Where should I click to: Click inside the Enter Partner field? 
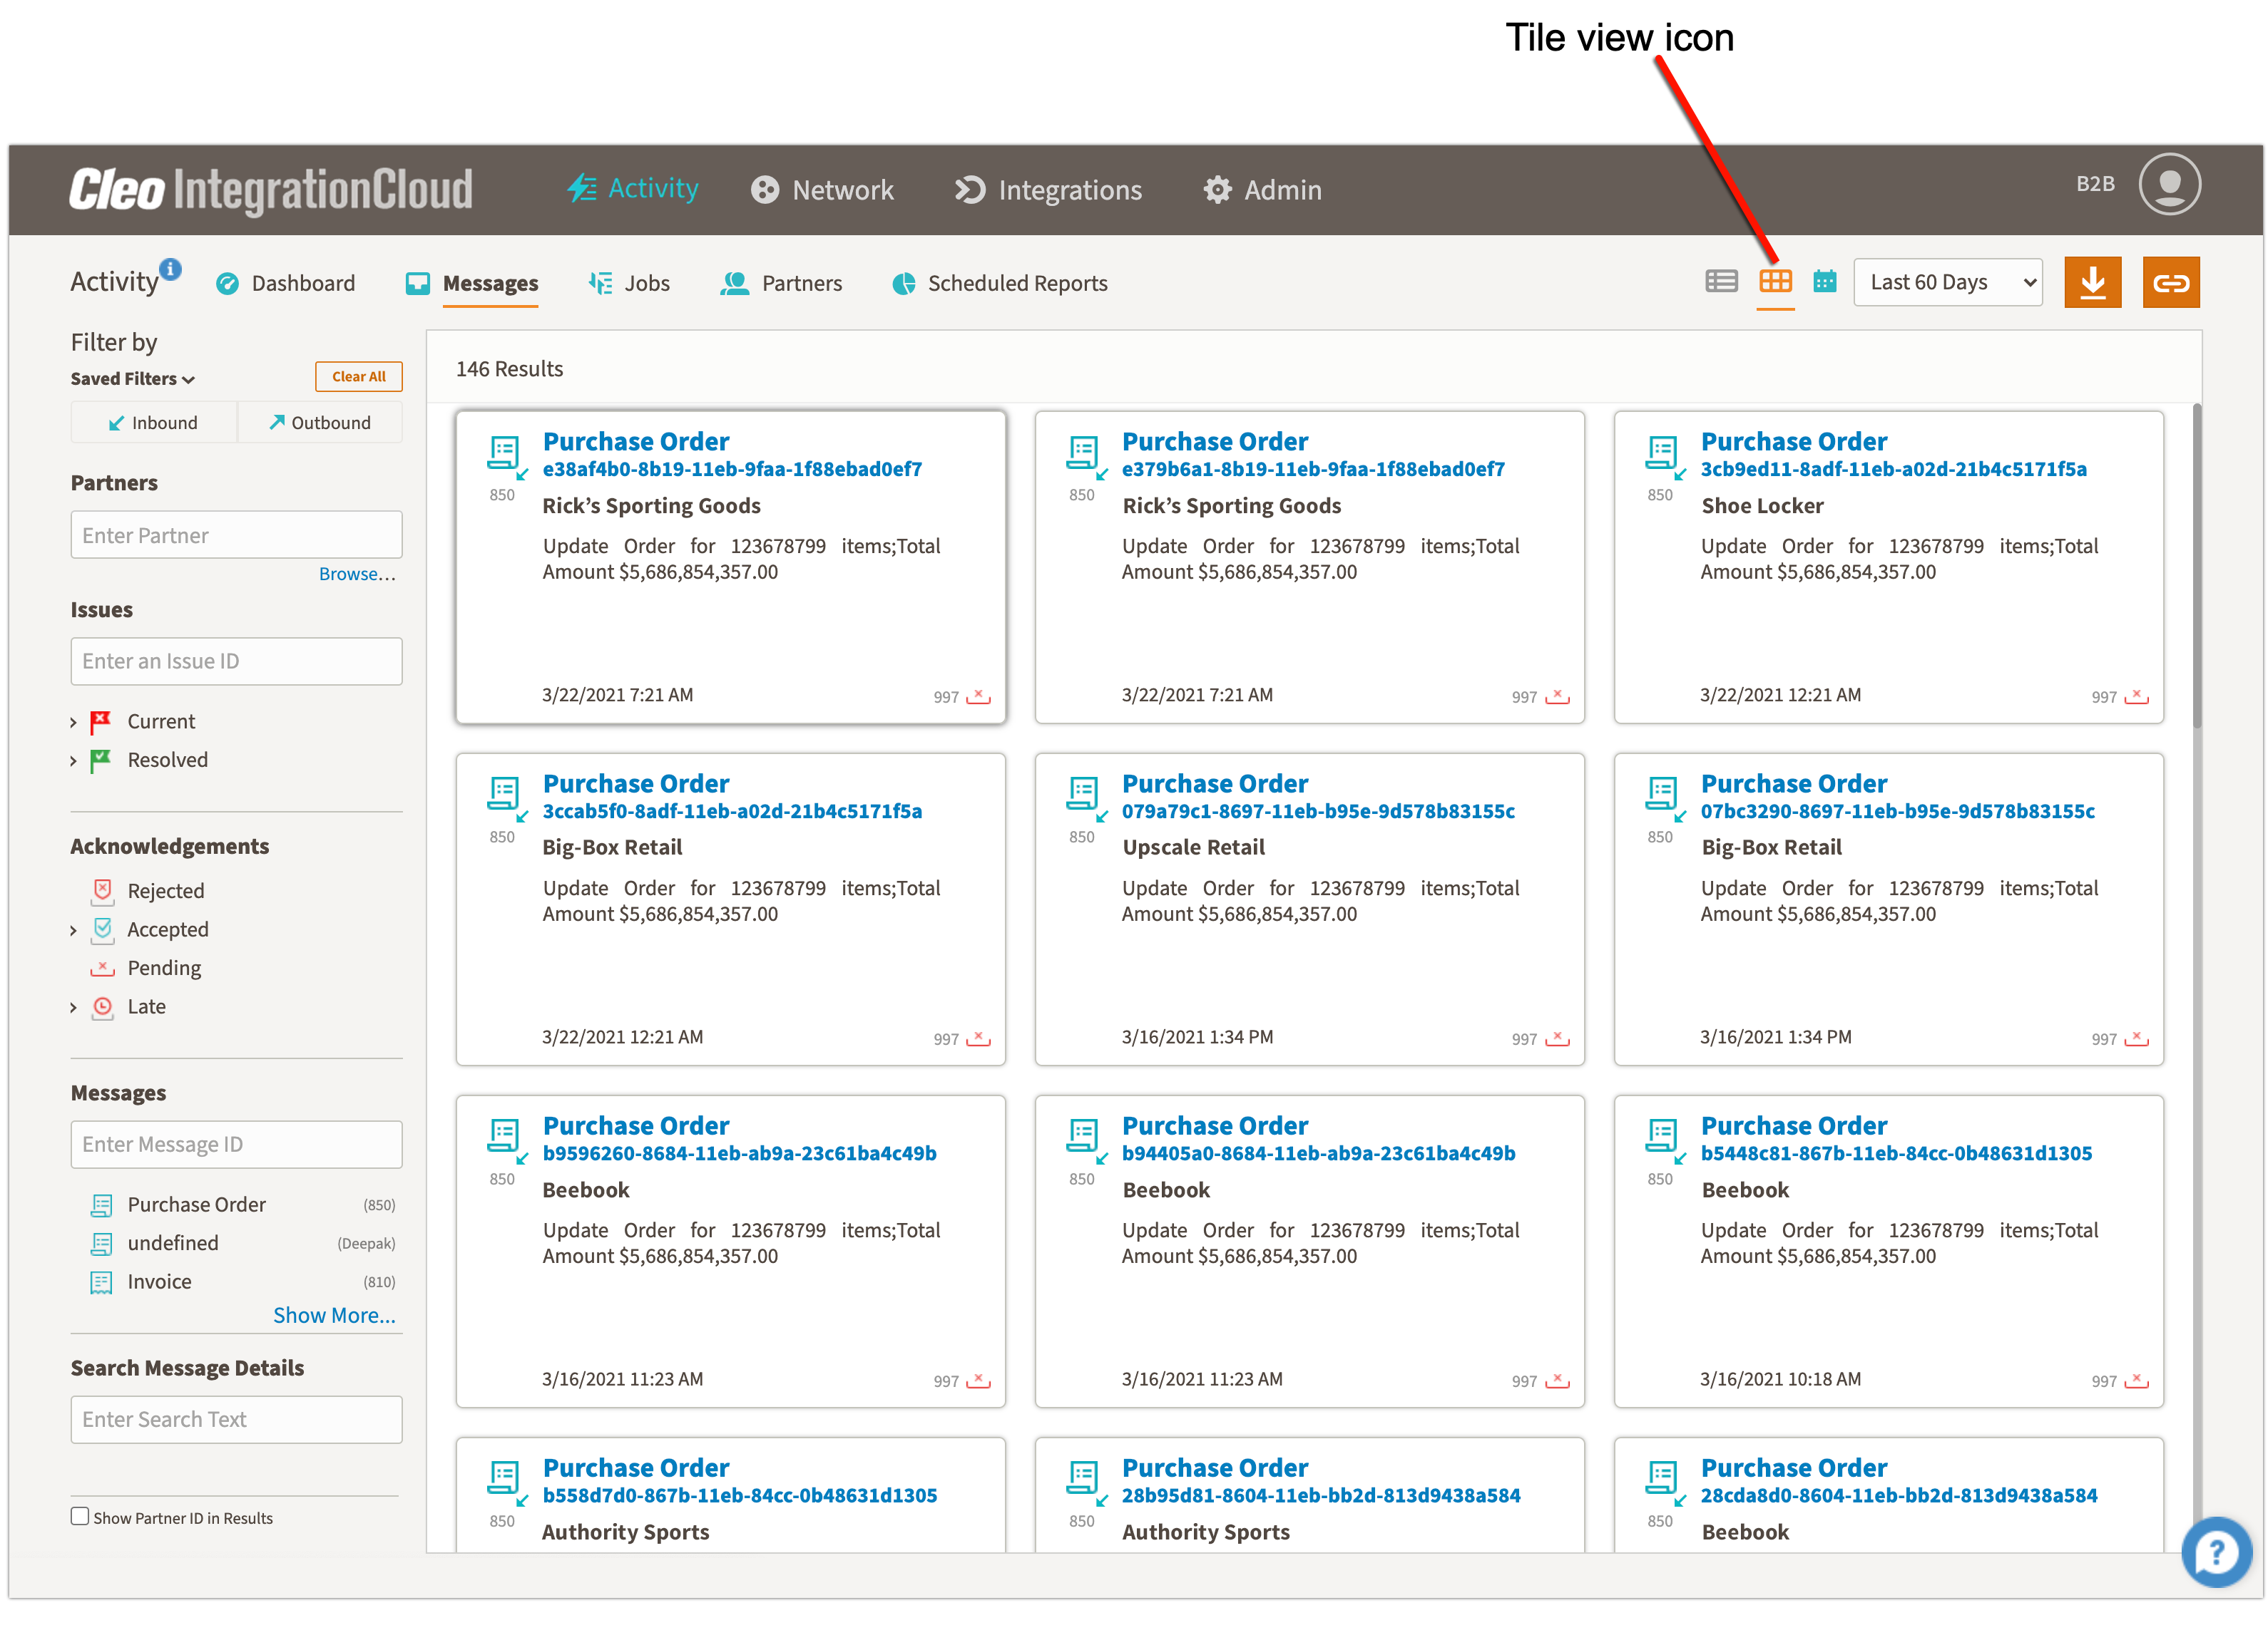point(236,535)
